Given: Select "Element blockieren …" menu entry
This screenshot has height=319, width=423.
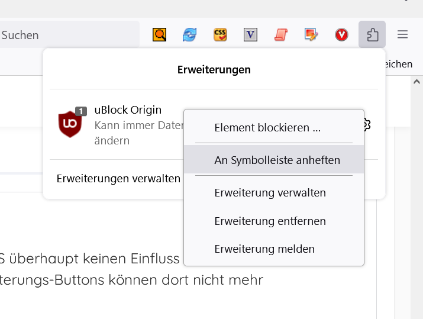Looking at the screenshot, I should click(267, 127).
